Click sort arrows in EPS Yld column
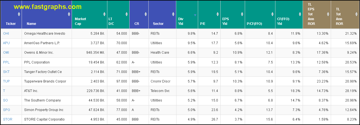This screenshot has width=360, height=125. (x=242, y=14)
